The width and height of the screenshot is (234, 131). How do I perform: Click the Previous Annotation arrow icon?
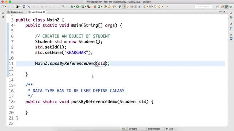point(150,7)
